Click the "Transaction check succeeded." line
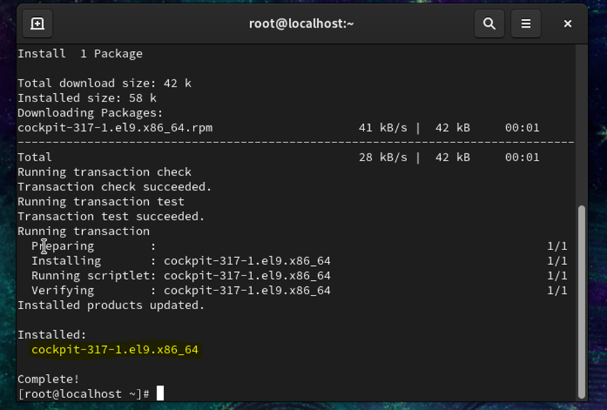 tap(115, 187)
